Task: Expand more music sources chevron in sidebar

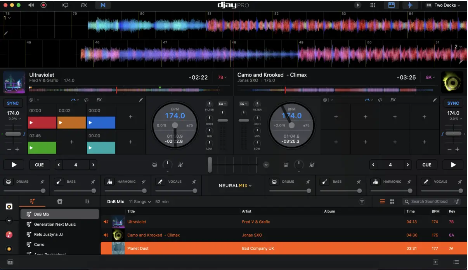Action: click(9, 220)
